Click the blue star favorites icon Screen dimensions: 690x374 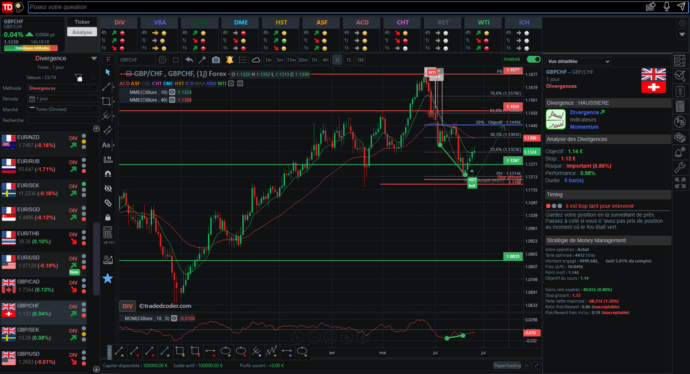107,278
